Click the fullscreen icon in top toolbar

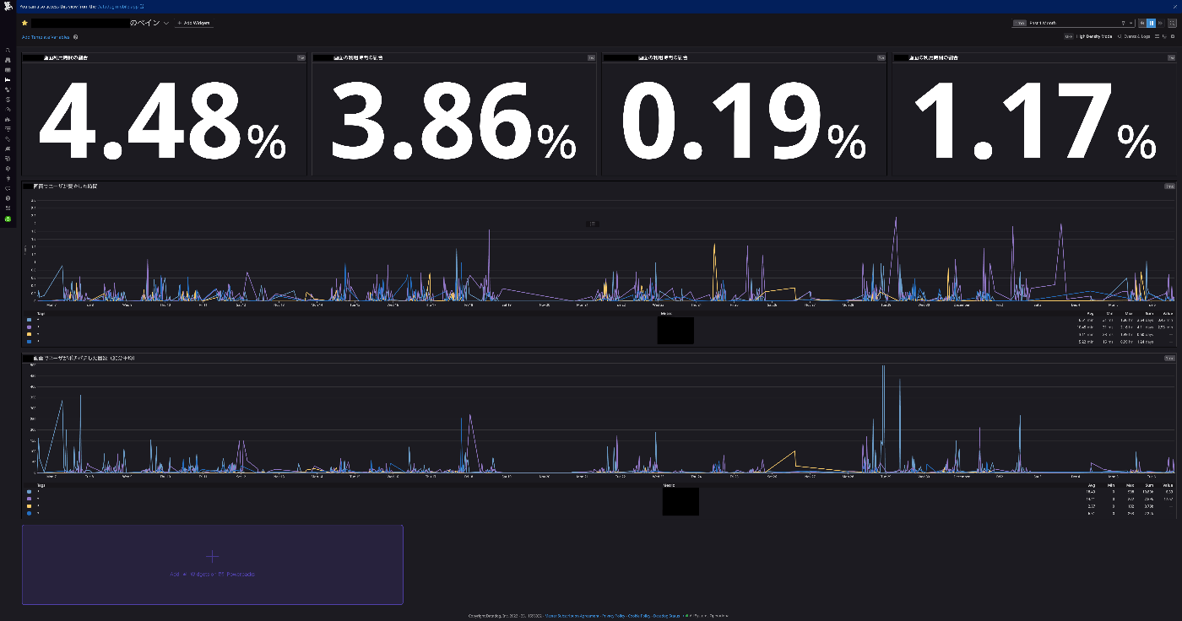tap(1172, 23)
